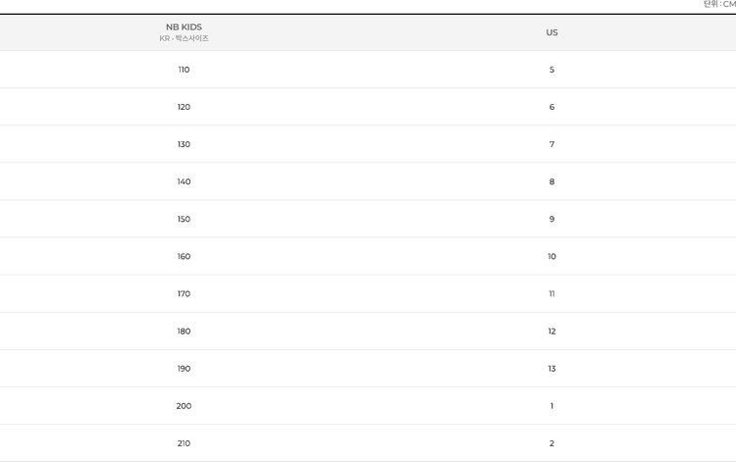This screenshot has height=462, width=736.
Task: Select the 210 KR size cell
Action: [x=184, y=443]
